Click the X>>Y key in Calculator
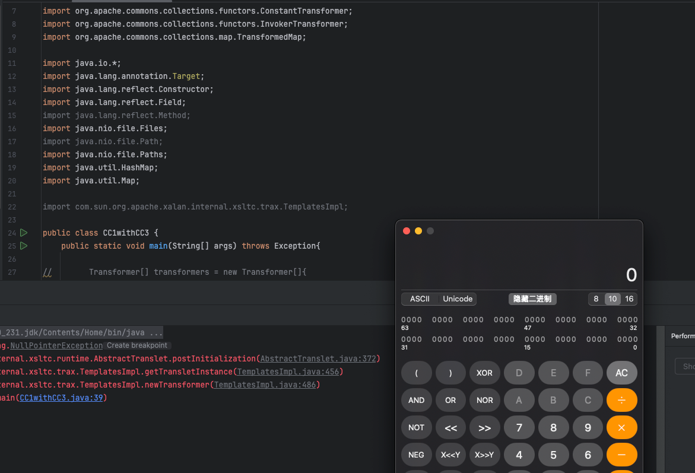This screenshot has height=473, width=695. click(484, 455)
